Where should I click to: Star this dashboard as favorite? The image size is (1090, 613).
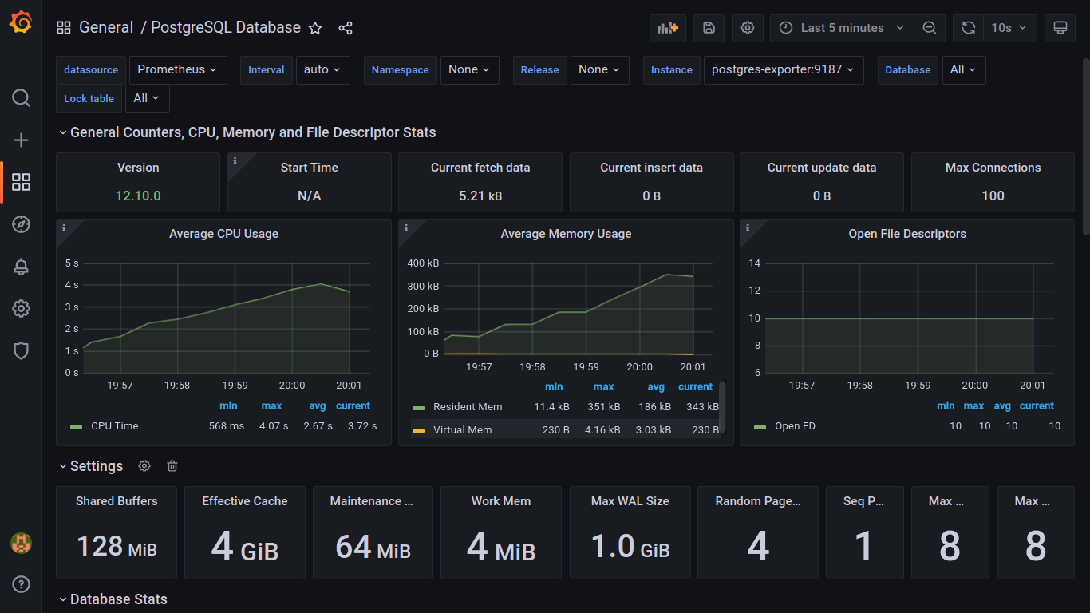click(x=315, y=28)
